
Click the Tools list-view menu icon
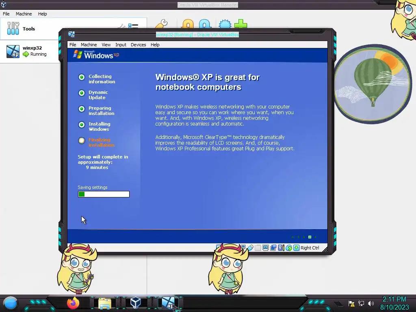pyautogui.click(x=133, y=26)
